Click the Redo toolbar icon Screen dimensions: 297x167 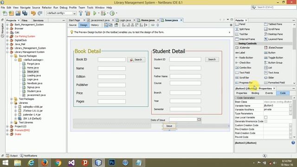pos(40,13)
